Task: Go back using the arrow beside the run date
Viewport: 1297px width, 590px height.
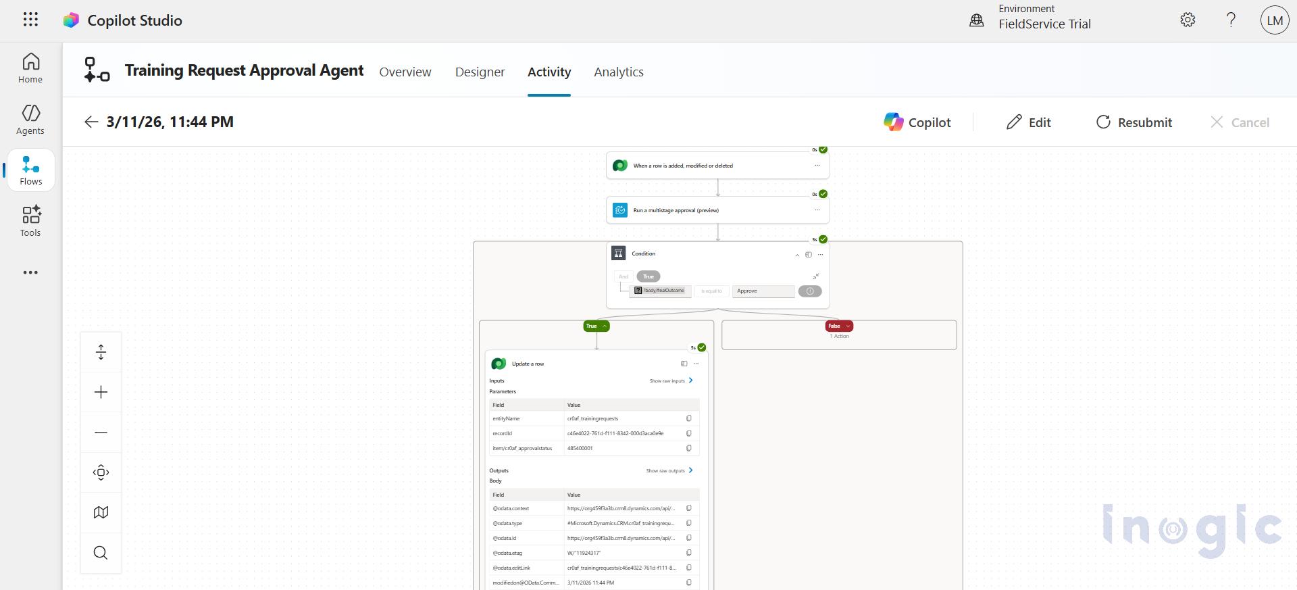Action: coord(91,122)
